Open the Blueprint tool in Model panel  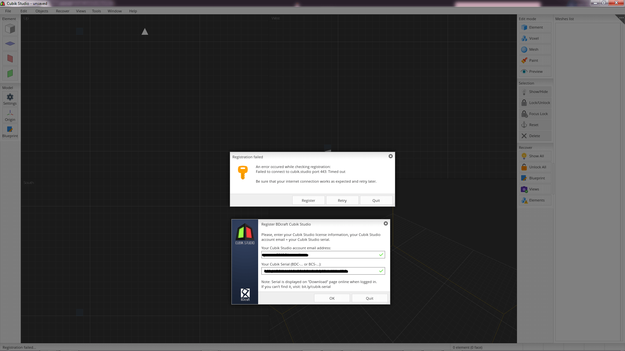tap(10, 132)
